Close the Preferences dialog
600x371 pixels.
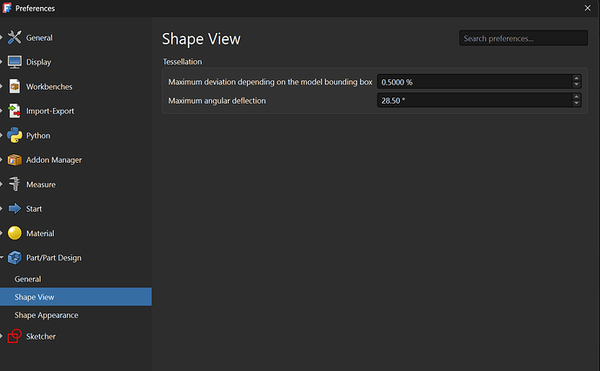[587, 8]
